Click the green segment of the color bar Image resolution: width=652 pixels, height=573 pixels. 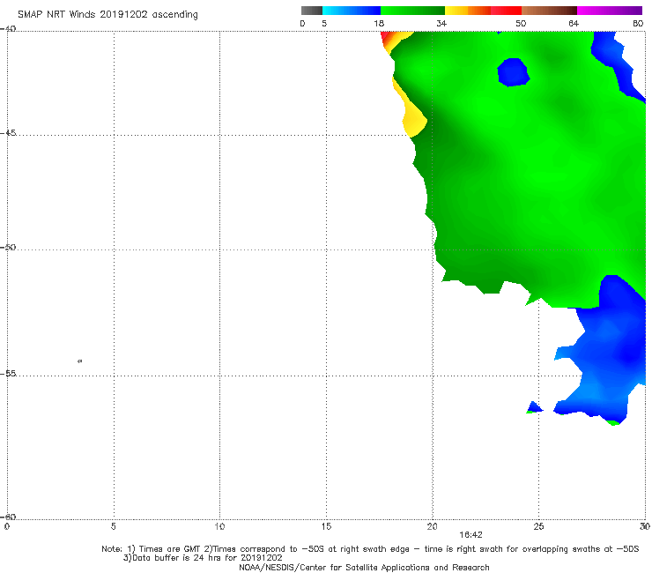412,11
